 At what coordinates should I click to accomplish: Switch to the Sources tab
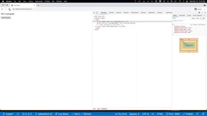click(x=119, y=13)
